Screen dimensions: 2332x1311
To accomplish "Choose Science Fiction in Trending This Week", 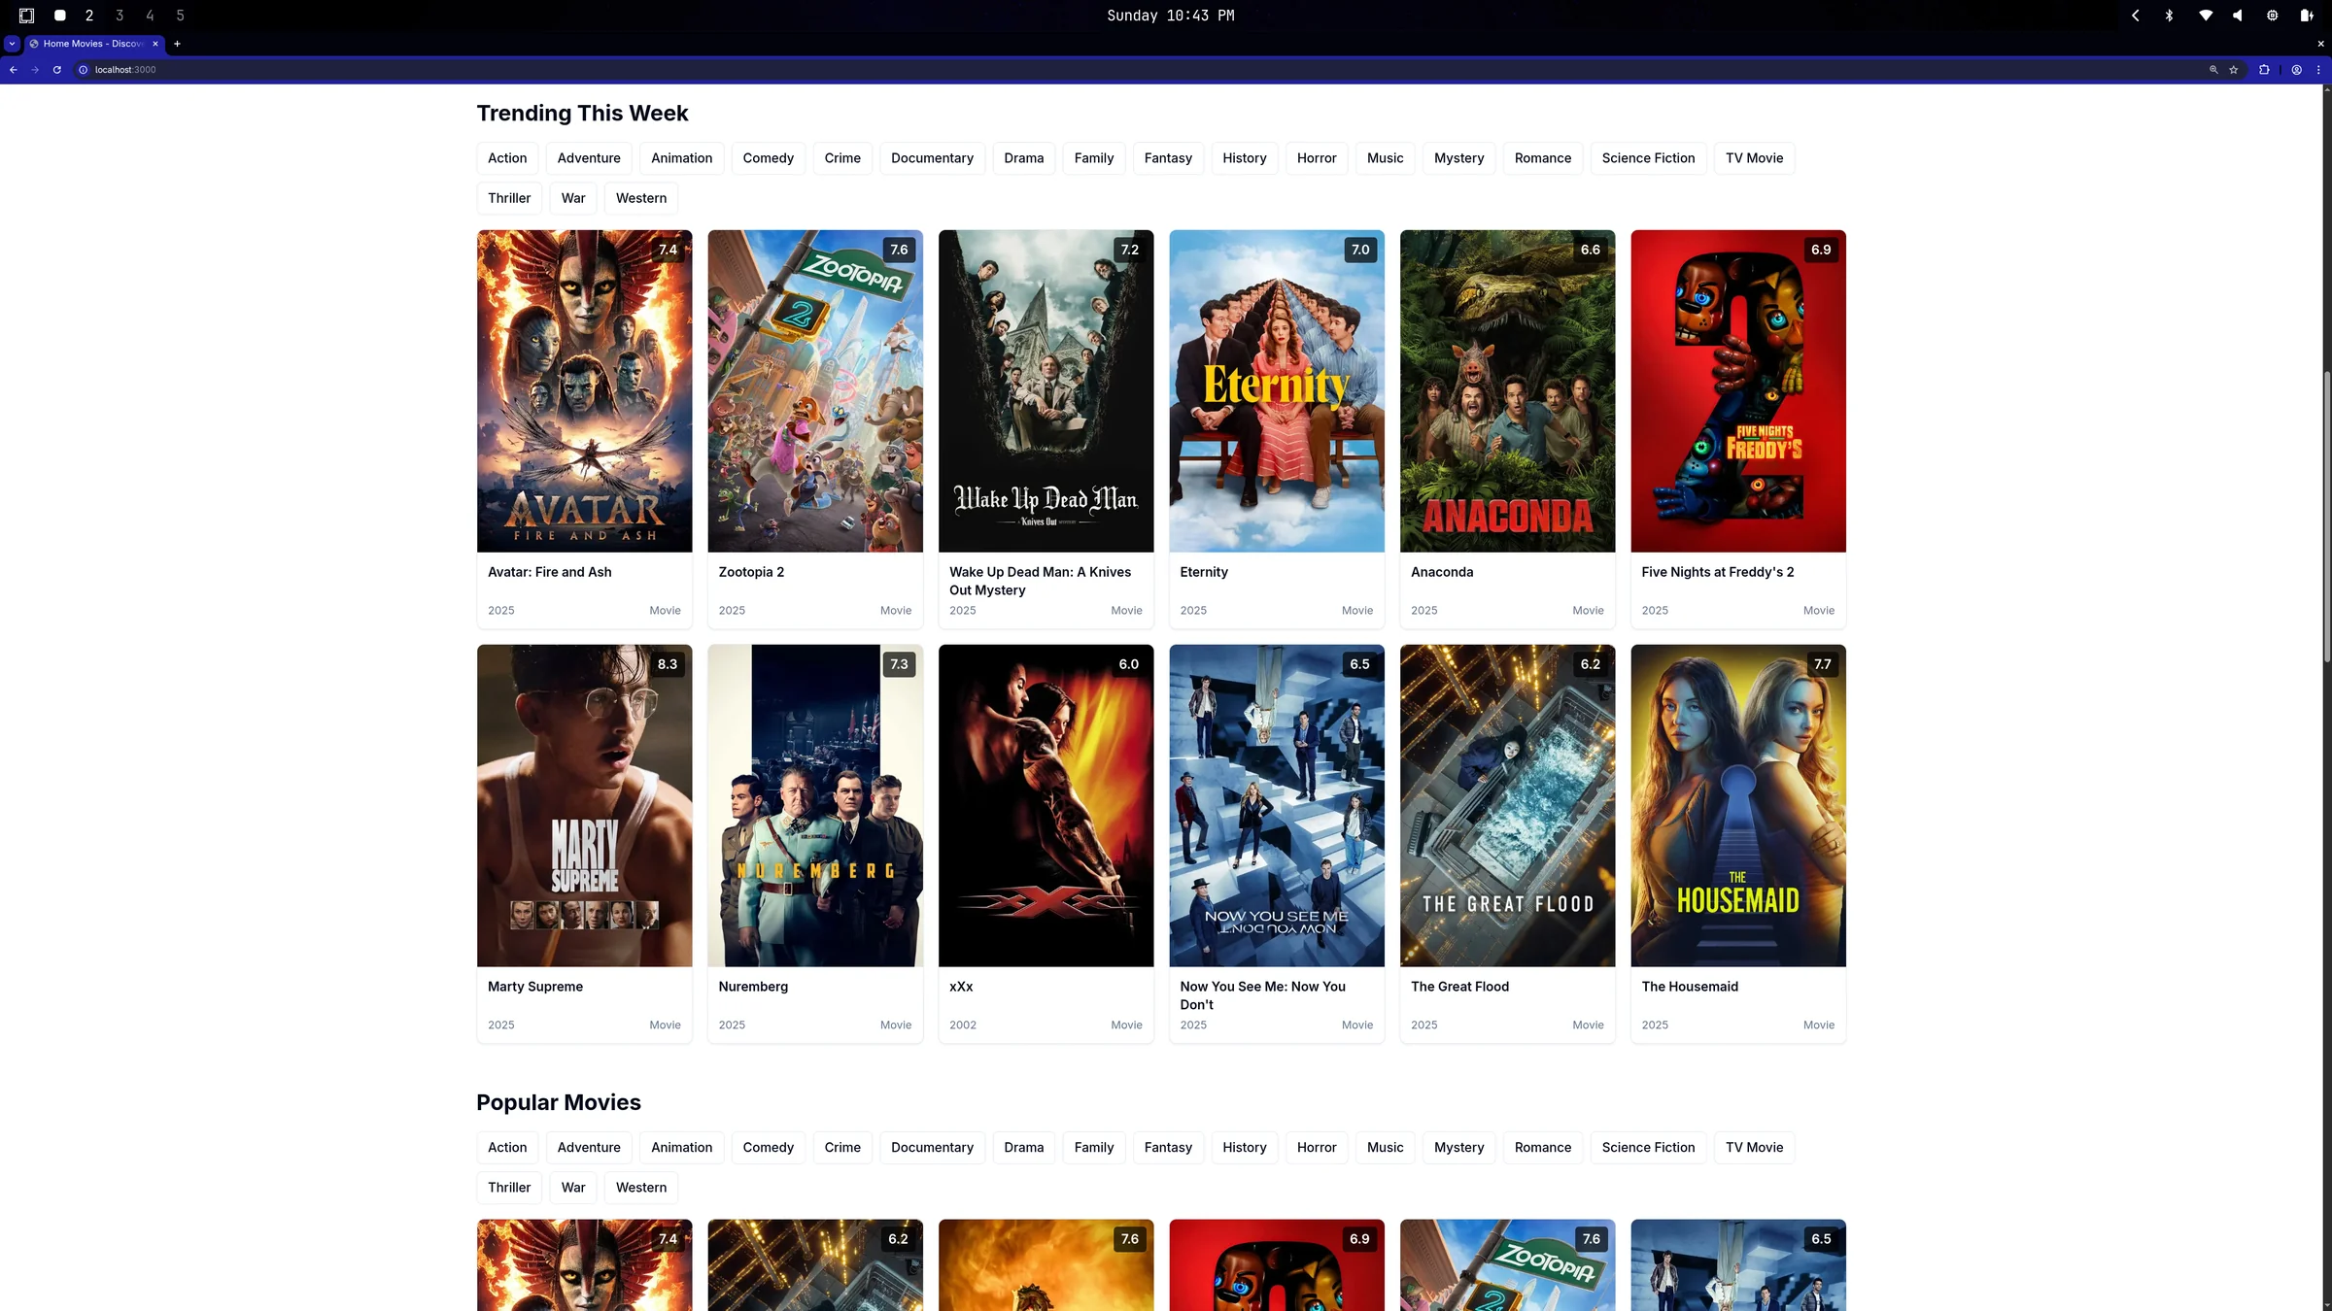I will point(1648,158).
